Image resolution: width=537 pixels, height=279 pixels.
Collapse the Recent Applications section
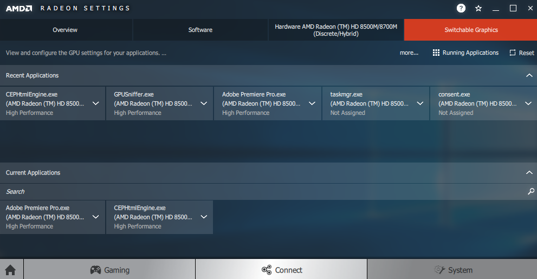tap(529, 75)
